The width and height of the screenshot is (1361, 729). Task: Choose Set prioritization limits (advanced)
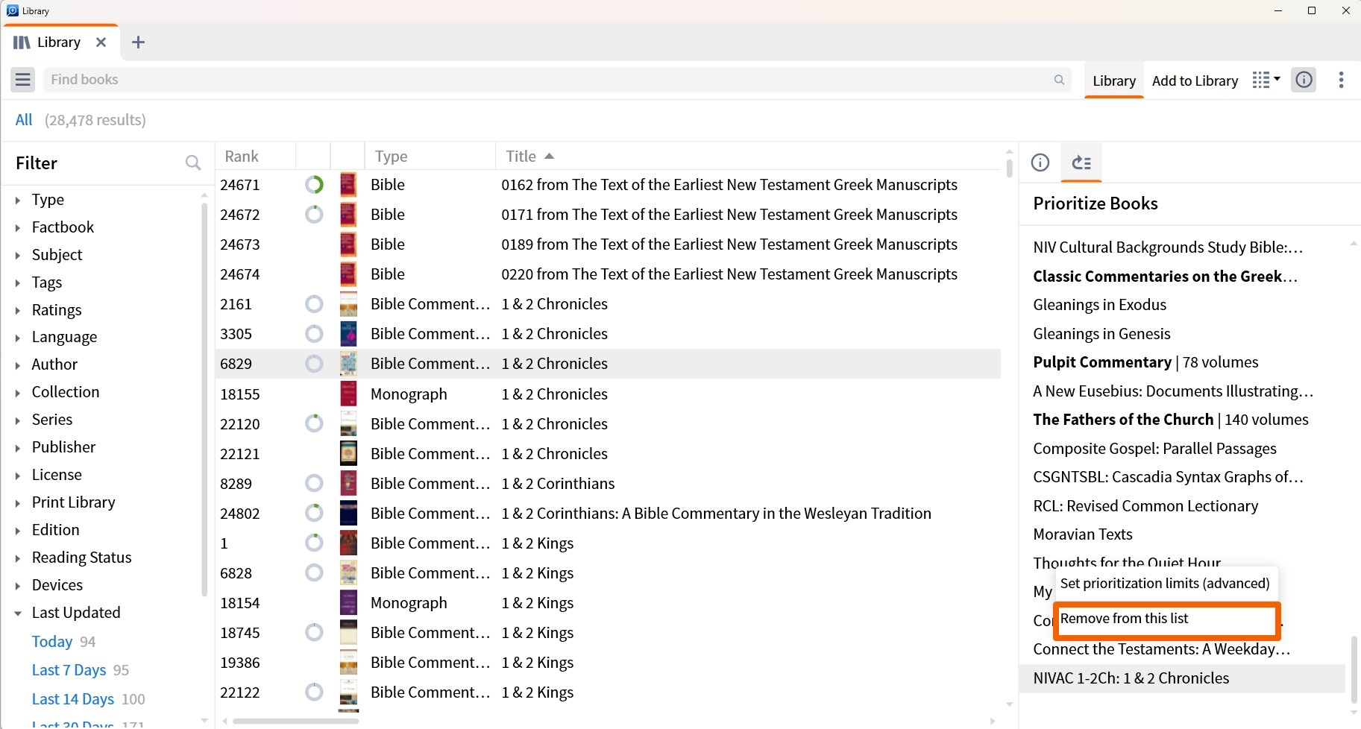click(x=1165, y=584)
